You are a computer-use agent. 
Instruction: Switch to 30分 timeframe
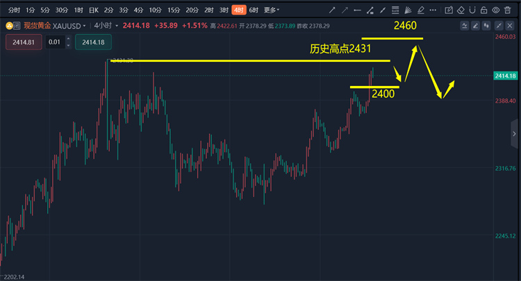61,10
